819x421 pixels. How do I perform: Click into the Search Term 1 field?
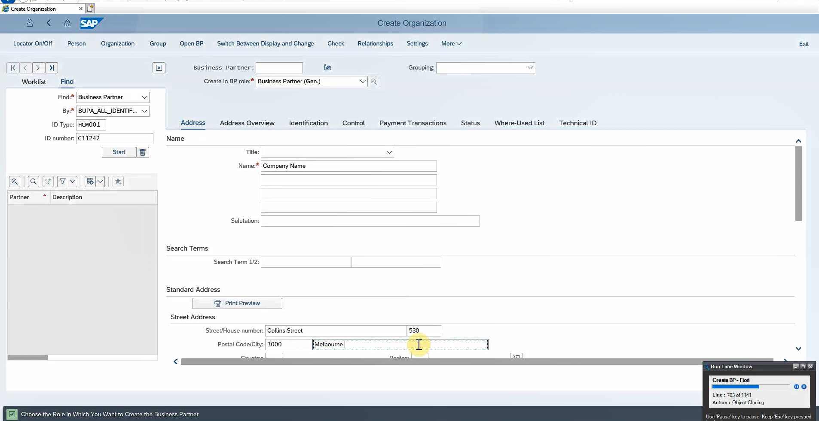[306, 262]
